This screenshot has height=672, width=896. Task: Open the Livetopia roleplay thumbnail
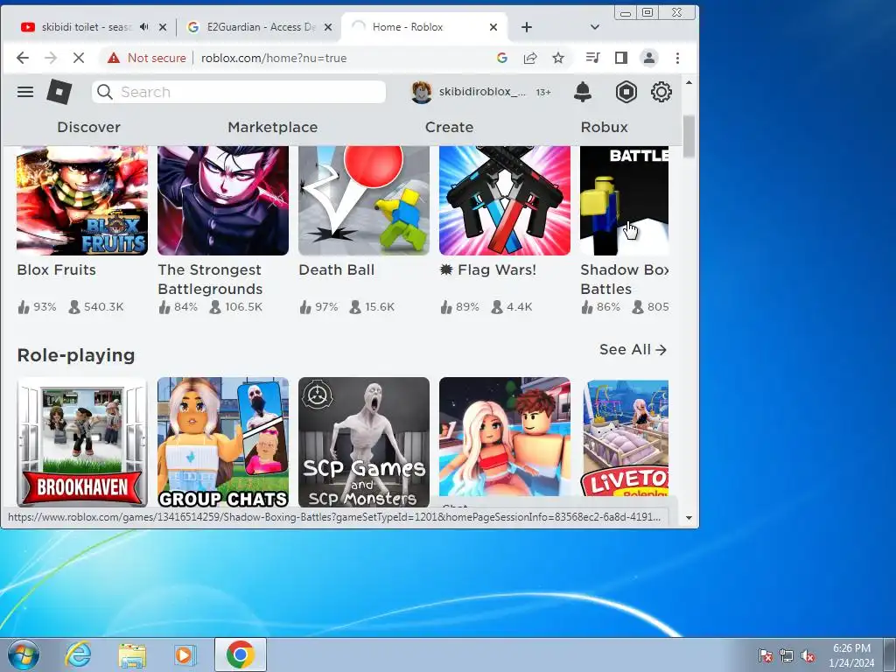coord(624,437)
